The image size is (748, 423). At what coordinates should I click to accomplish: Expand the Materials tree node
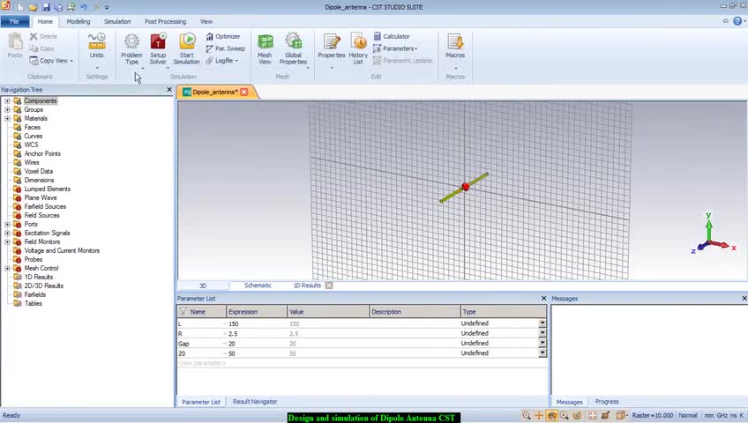click(x=7, y=119)
